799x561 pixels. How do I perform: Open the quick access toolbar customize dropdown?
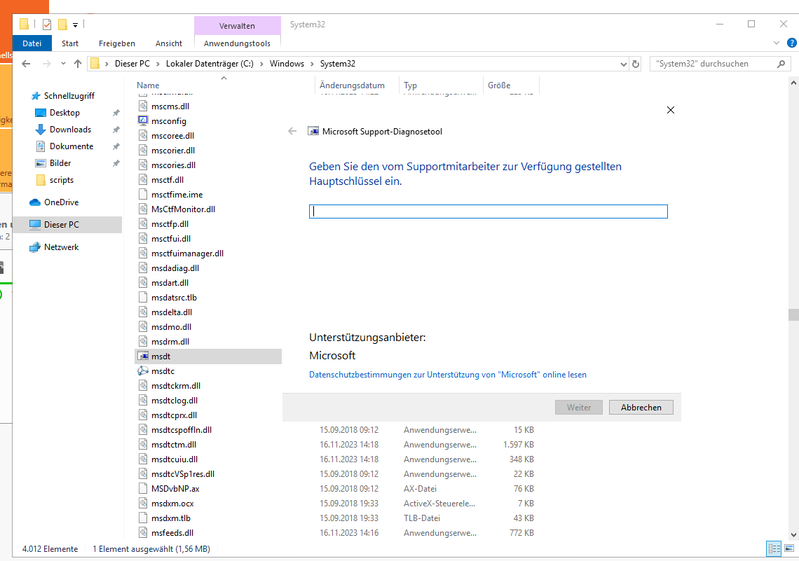76,25
